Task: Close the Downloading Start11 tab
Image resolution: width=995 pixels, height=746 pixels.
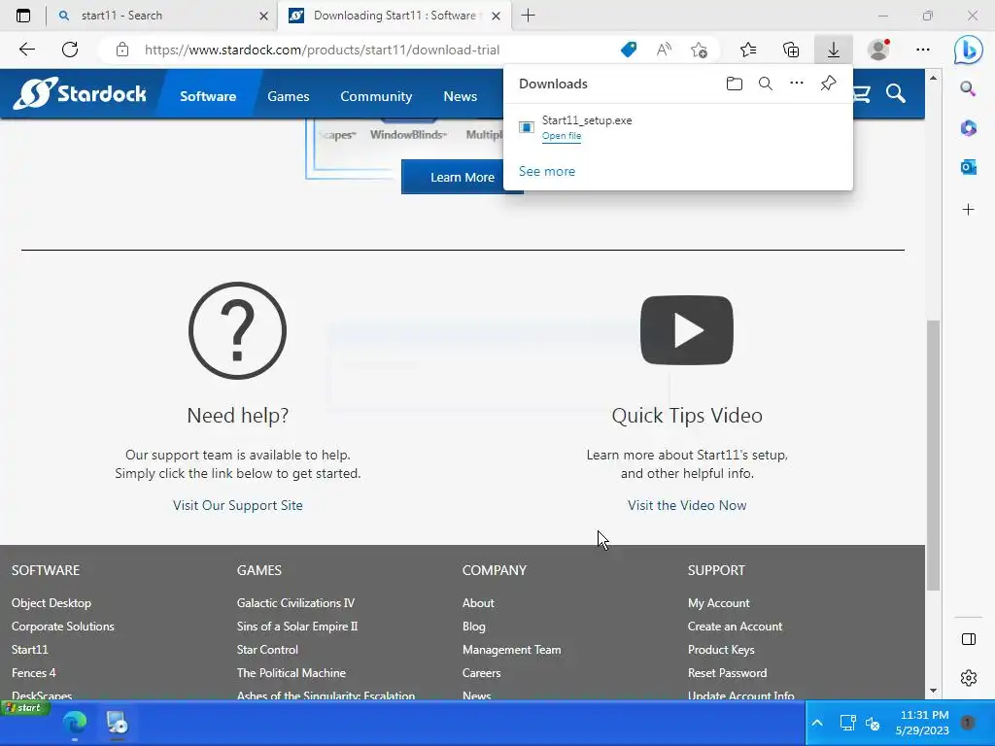Action: 497,16
